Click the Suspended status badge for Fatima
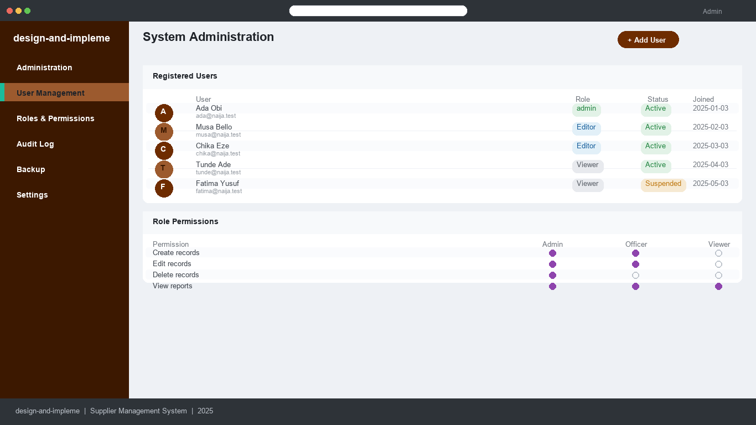Image resolution: width=756 pixels, height=425 pixels. click(663, 185)
